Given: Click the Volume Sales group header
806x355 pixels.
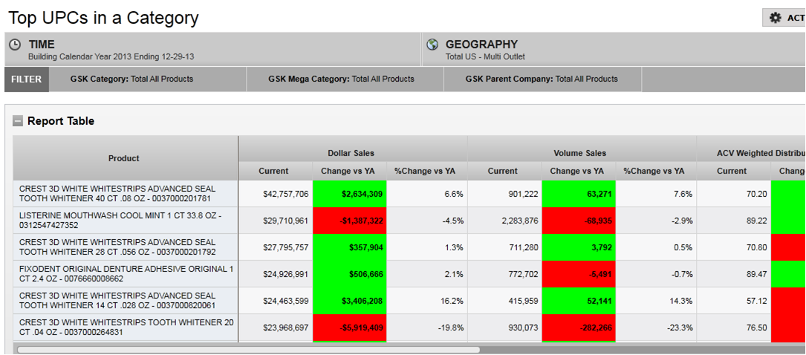Looking at the screenshot, I should pos(579,153).
